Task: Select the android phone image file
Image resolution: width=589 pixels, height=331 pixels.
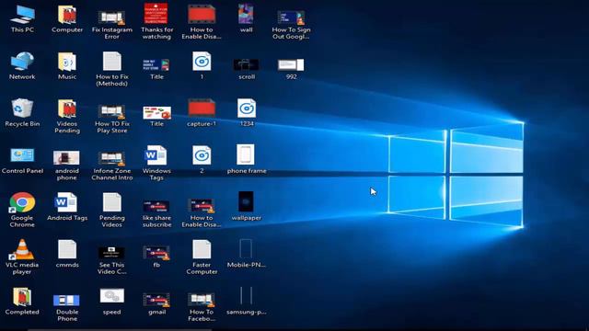Action: [67, 165]
